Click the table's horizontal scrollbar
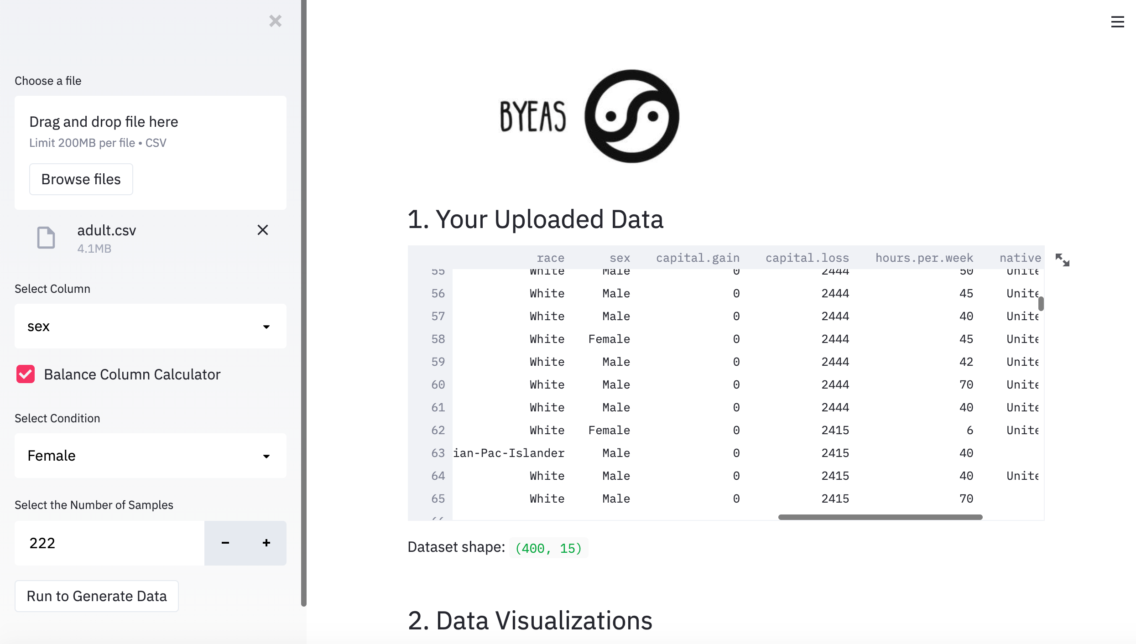This screenshot has height=644, width=1136. [880, 517]
